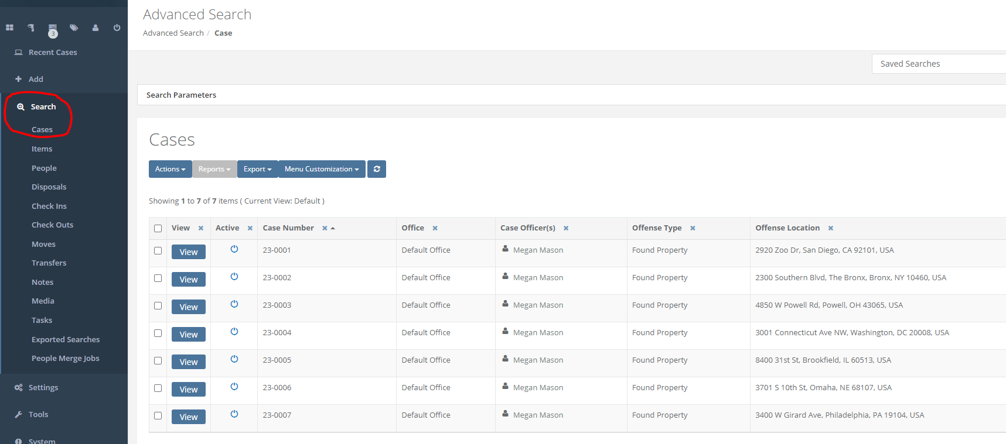
Task: Click the tags icon in sidebar
Action: click(x=74, y=27)
